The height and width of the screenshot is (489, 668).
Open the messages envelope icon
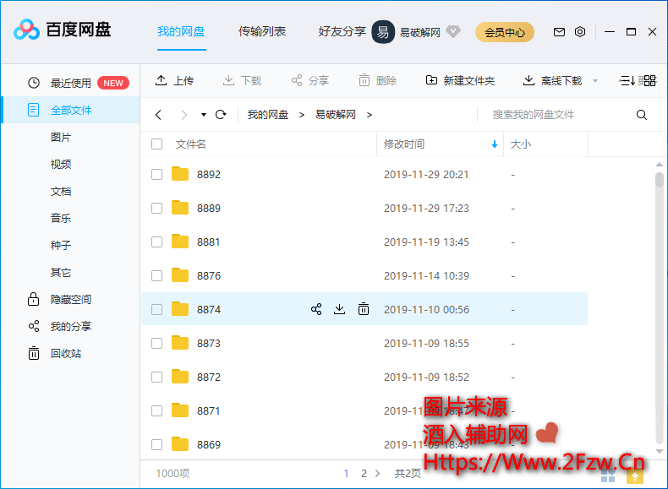[559, 32]
